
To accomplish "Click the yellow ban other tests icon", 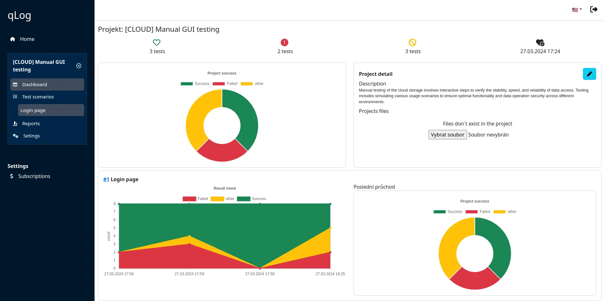I will point(412,42).
